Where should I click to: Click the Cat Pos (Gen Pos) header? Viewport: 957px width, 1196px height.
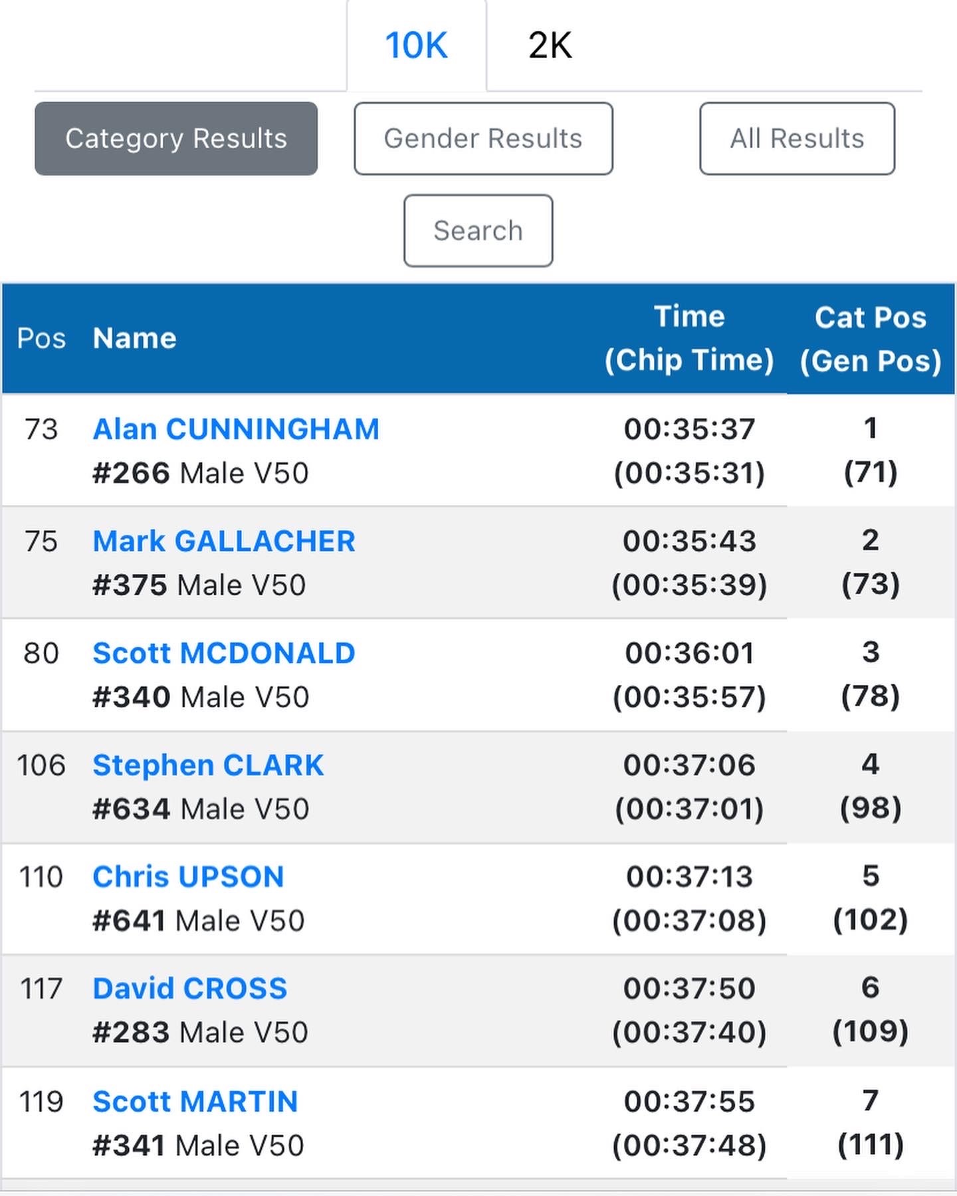click(x=871, y=339)
